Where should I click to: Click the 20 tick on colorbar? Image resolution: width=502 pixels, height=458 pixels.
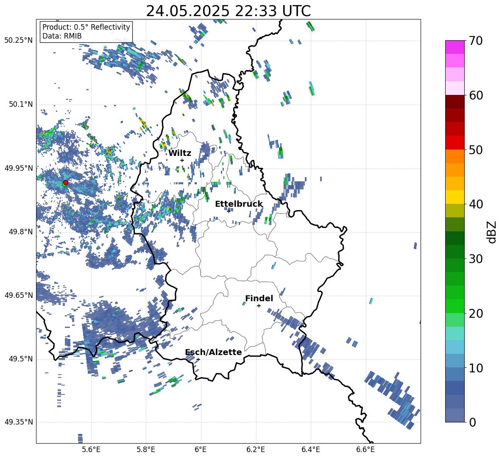tap(476, 314)
